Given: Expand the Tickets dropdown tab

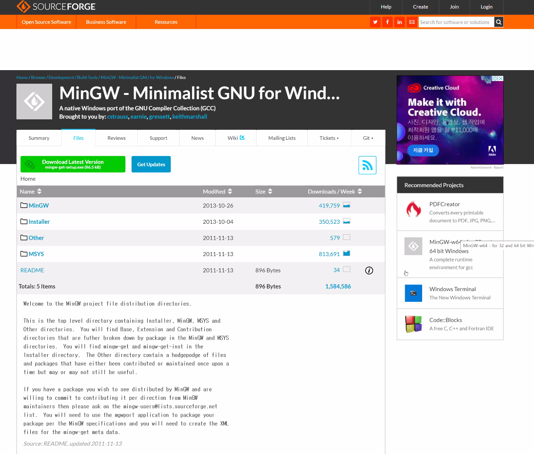Looking at the screenshot, I should tap(329, 138).
